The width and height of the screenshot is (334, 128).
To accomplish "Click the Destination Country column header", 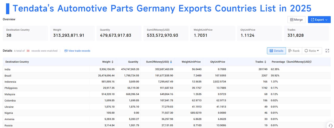I will click(x=17, y=62).
